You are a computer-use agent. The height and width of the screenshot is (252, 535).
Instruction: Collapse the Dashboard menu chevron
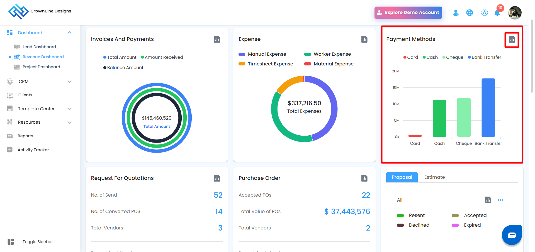(x=69, y=33)
